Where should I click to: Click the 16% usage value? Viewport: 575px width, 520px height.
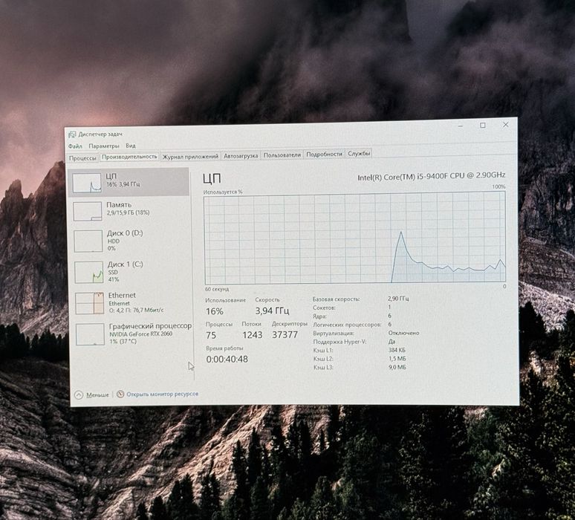tap(215, 311)
